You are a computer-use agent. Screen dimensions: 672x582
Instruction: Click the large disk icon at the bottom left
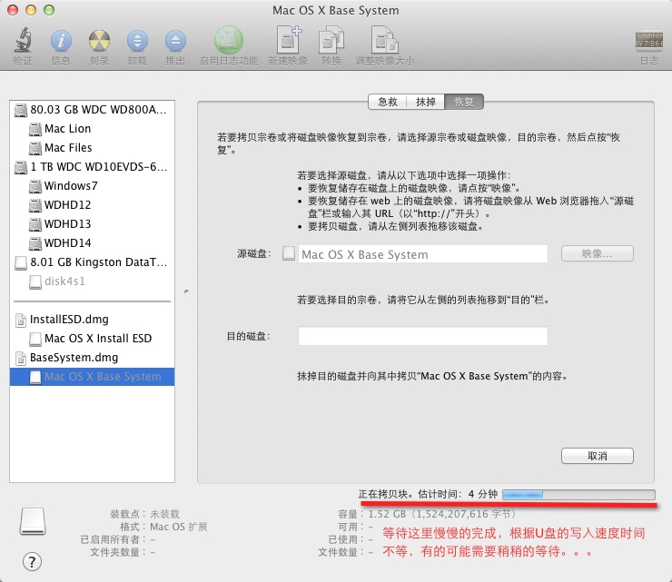click(x=33, y=521)
